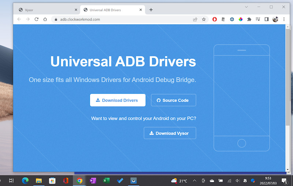The image size is (293, 186).
Task: Go to the browser home page
Action: click(45, 19)
